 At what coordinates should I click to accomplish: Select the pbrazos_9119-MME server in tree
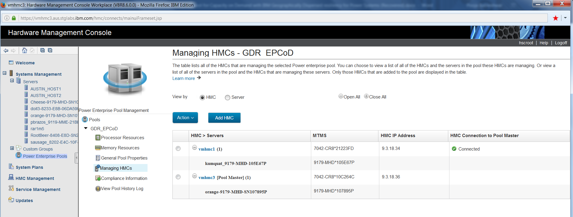coord(54,122)
